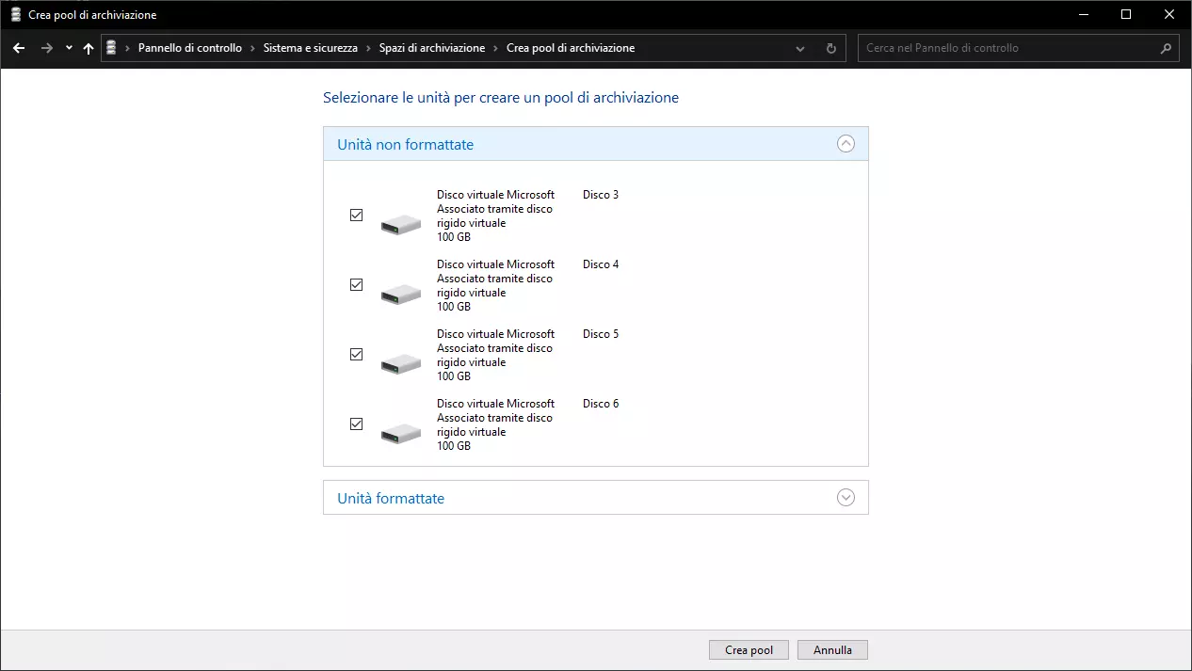Refresh the control panel page
The width and height of the screenshot is (1192, 671).
click(830, 48)
